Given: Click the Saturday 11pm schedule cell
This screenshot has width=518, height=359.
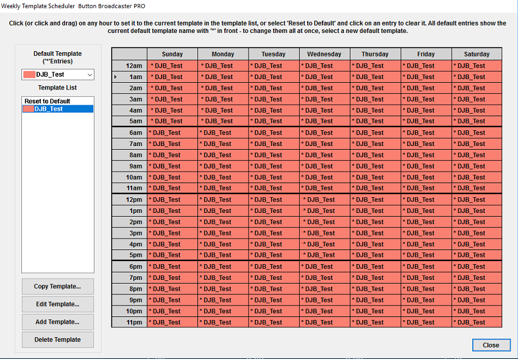Looking at the screenshot, I should pos(477,322).
